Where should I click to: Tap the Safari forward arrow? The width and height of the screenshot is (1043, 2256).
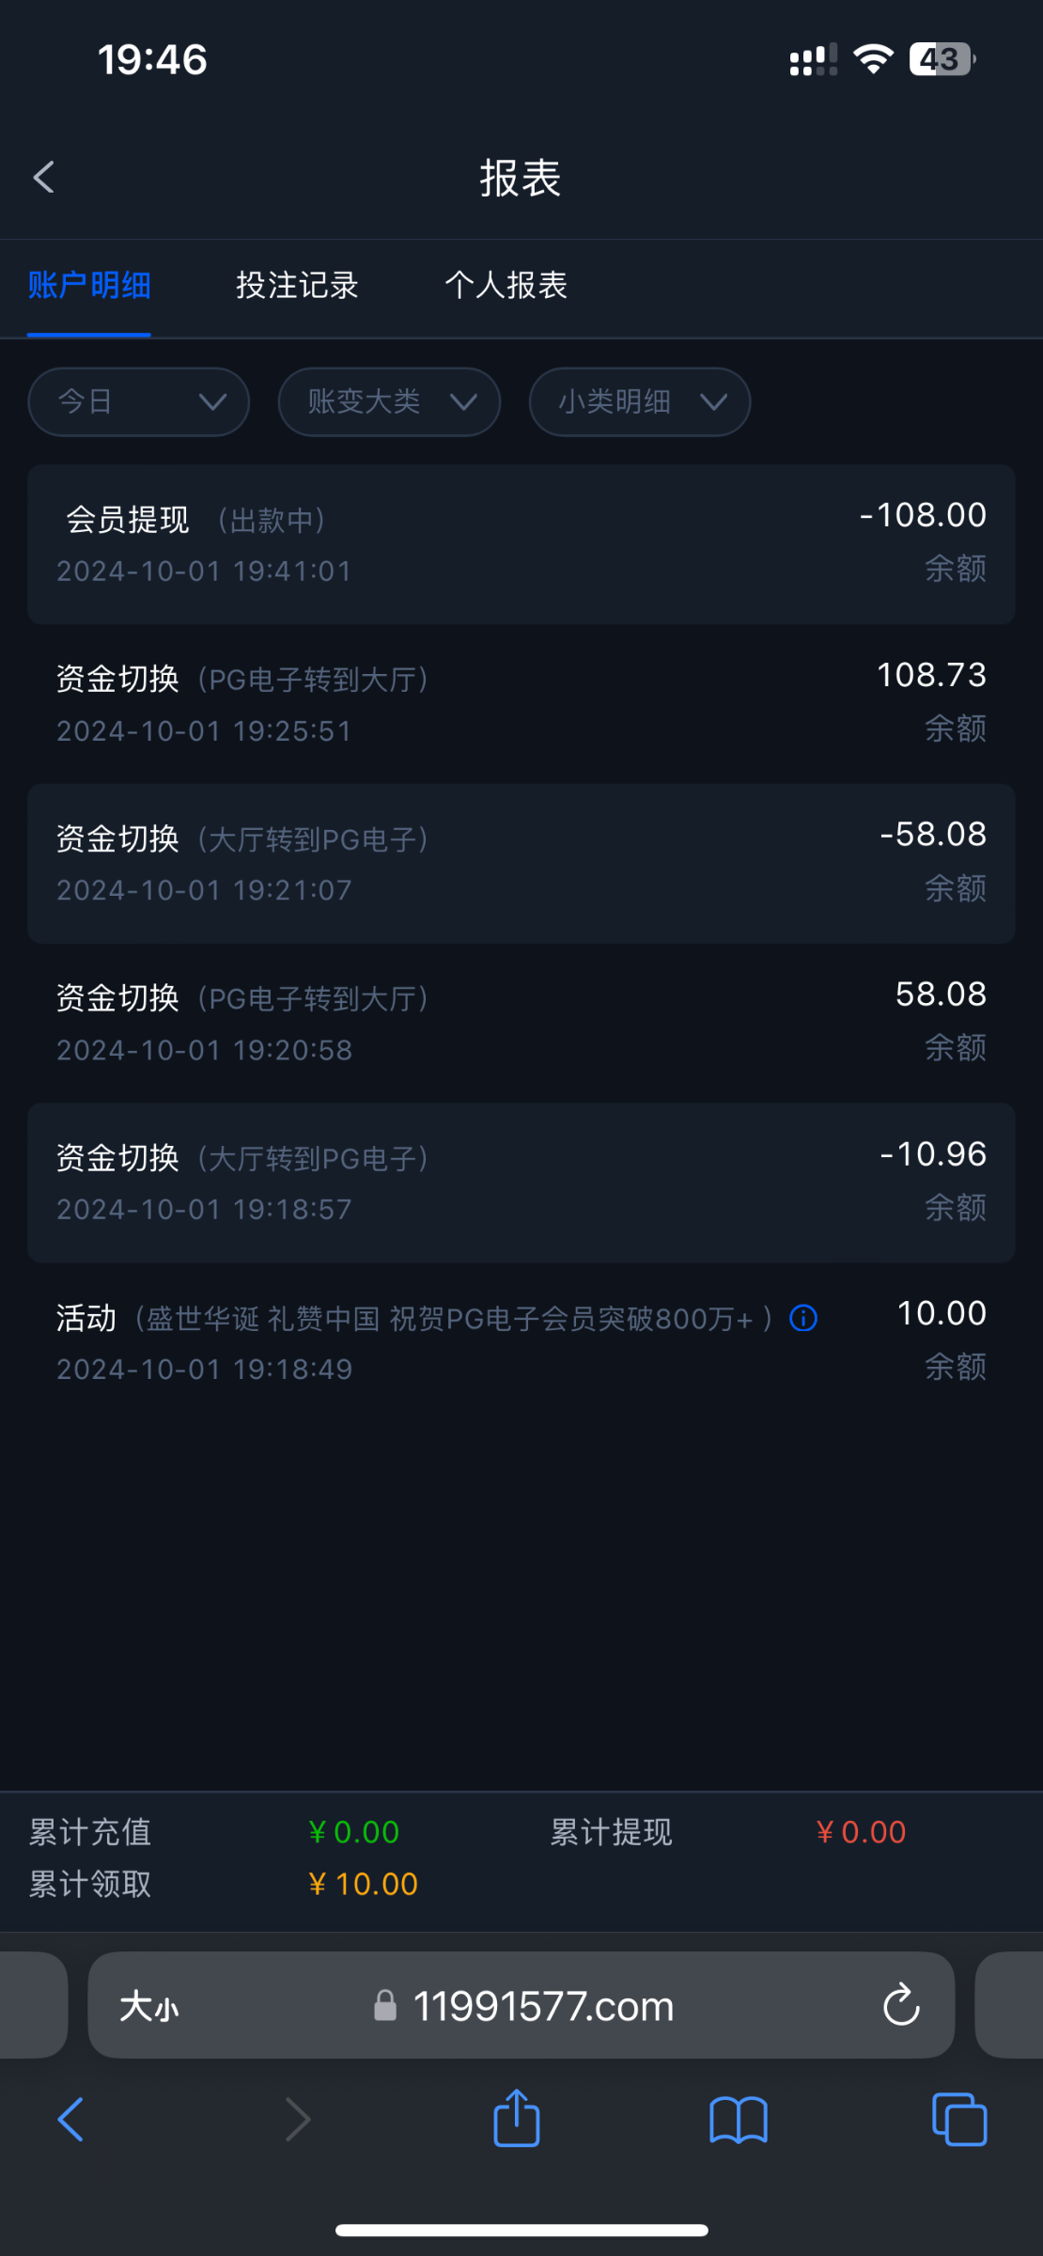(297, 2121)
